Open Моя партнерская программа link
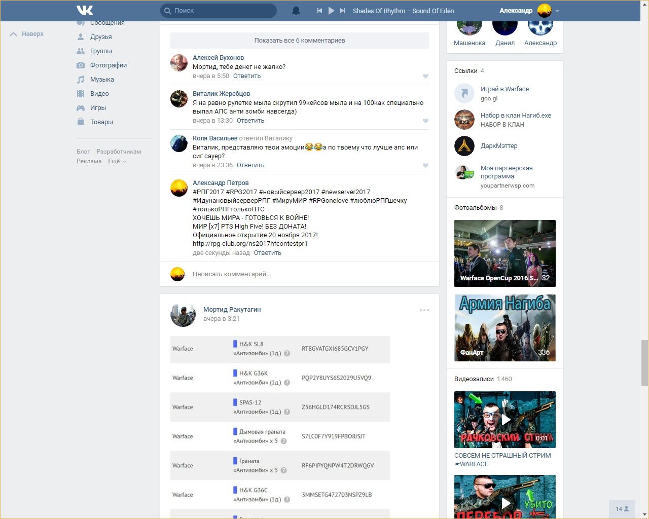The width and height of the screenshot is (649, 519). pos(507,172)
